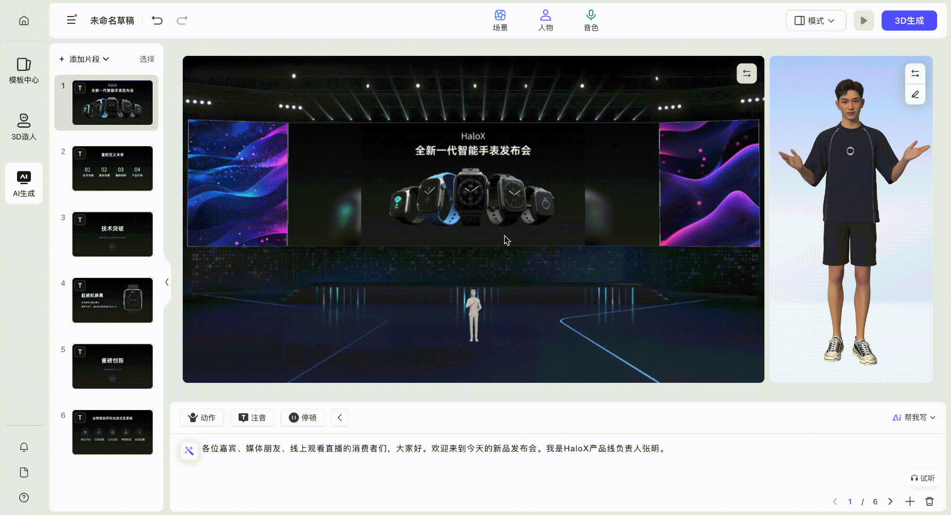
Task: Add a 动作 action to script
Action: [x=202, y=417]
